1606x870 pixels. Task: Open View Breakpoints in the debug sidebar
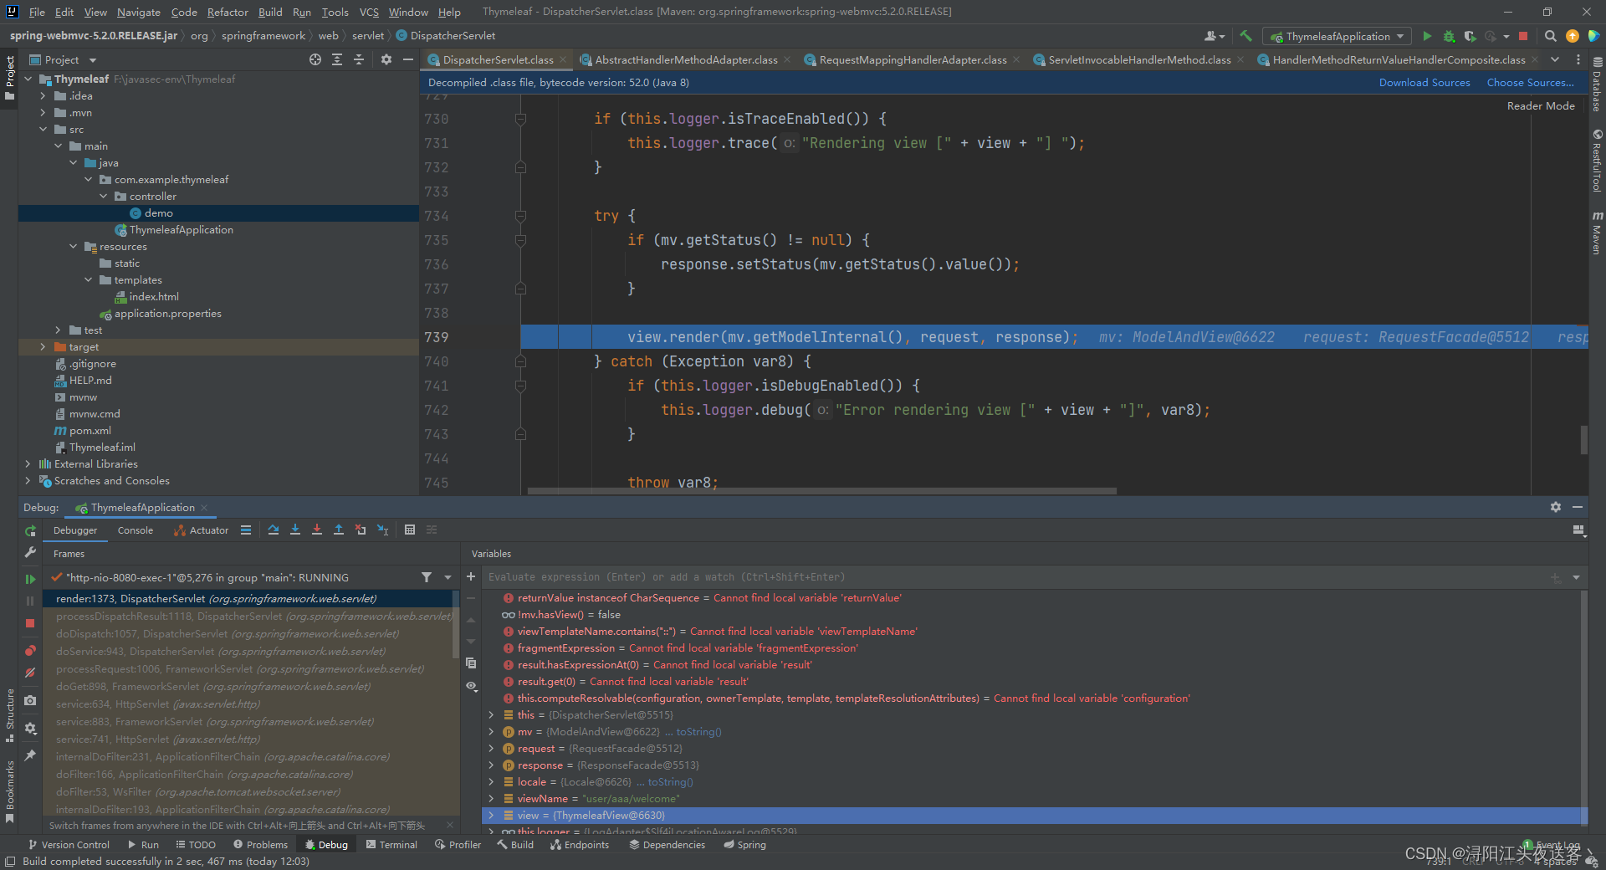pos(30,651)
